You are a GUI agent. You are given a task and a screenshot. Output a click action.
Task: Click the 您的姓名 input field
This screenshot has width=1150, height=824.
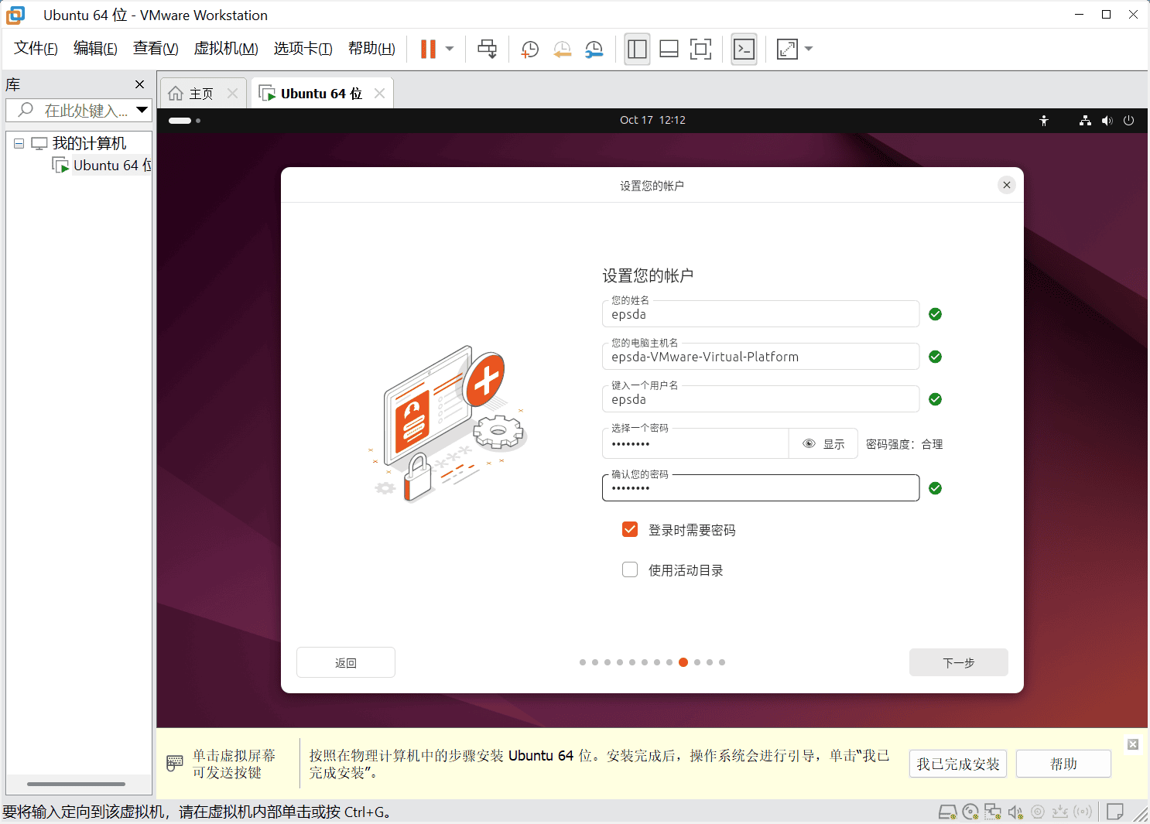(x=761, y=314)
